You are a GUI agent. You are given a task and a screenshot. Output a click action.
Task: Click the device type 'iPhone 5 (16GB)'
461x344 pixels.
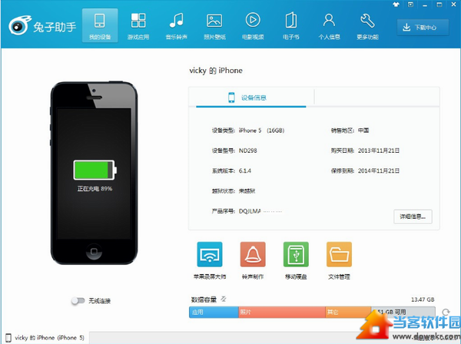[261, 131]
